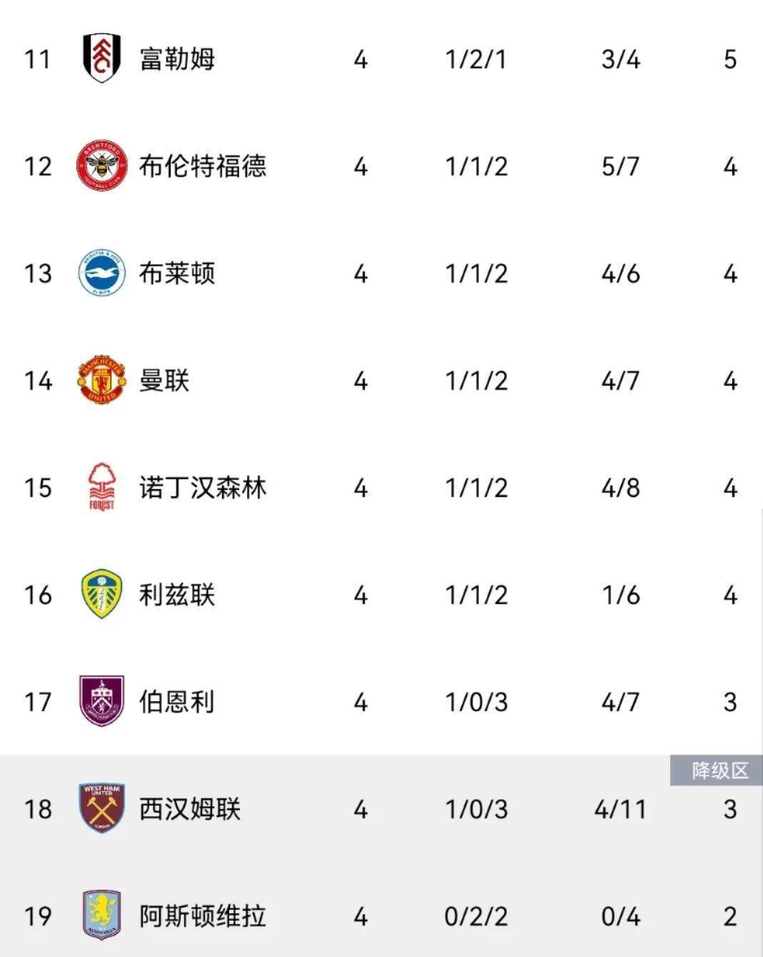Click the Fulham club crest

(x=101, y=59)
